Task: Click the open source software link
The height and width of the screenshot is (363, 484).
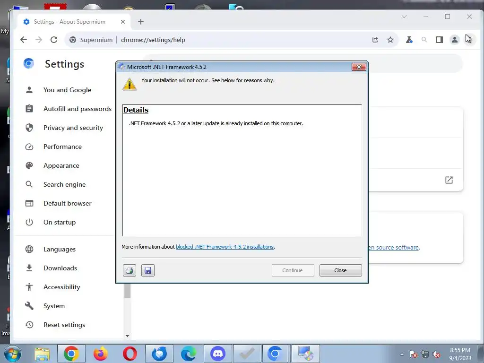Action: (394, 247)
